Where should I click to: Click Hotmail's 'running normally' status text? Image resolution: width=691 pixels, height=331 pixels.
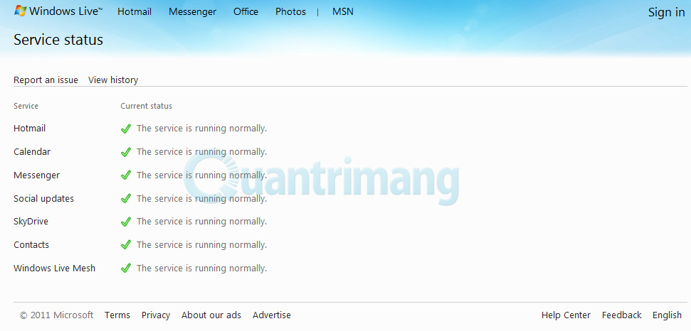[x=202, y=129]
